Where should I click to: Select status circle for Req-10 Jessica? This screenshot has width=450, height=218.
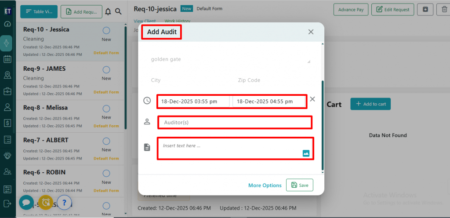(106, 31)
